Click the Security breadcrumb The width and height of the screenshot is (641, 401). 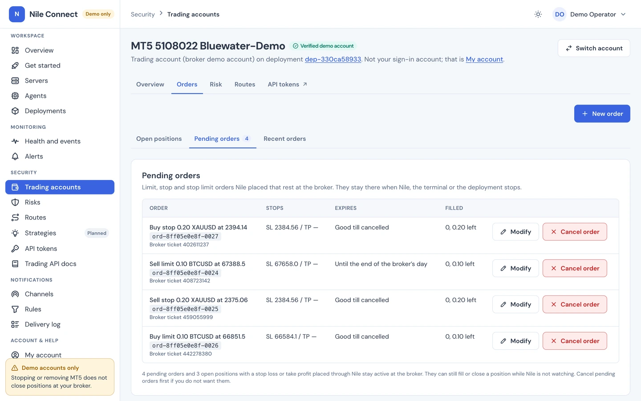click(x=143, y=14)
